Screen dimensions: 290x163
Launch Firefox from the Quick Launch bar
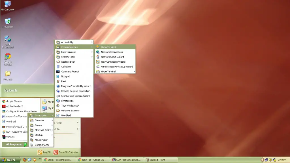tap(25, 160)
